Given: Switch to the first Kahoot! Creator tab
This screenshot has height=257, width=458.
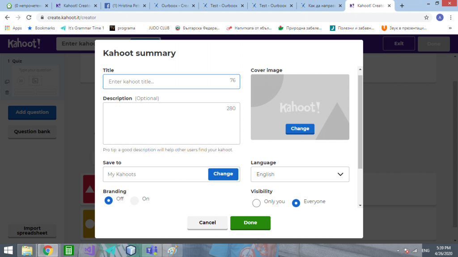Looking at the screenshot, I should click(x=76, y=5).
